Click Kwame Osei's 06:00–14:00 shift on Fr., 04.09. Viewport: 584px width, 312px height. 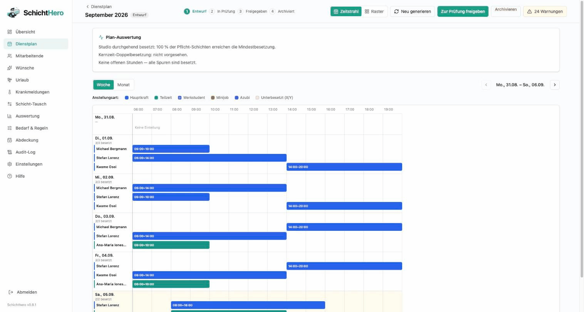coord(210,275)
